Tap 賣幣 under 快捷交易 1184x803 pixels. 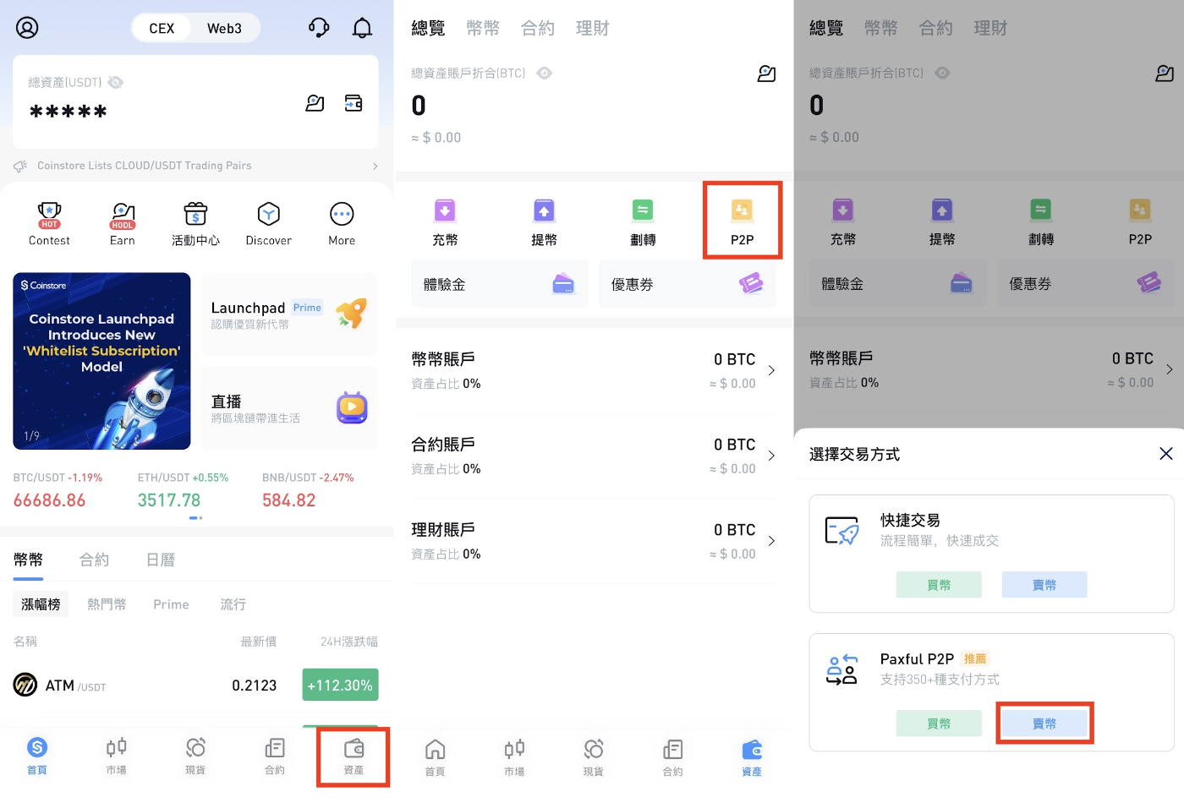click(1044, 585)
